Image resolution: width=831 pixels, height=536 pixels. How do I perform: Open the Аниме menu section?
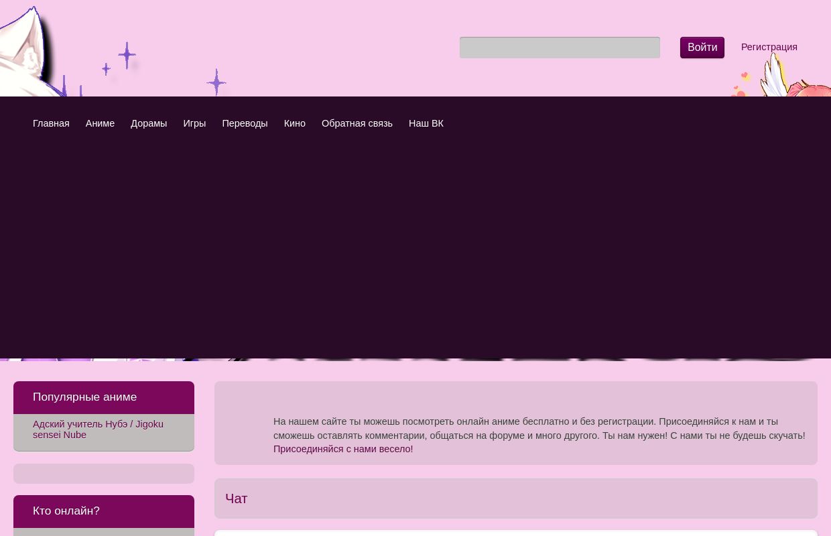(x=100, y=123)
